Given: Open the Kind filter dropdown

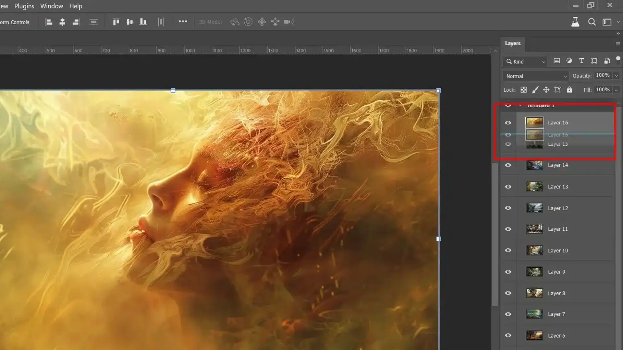Looking at the screenshot, I should (x=525, y=62).
